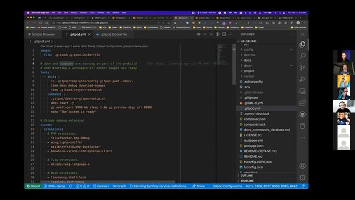Click the open changes icon in editor toolbar

(x=199, y=34)
